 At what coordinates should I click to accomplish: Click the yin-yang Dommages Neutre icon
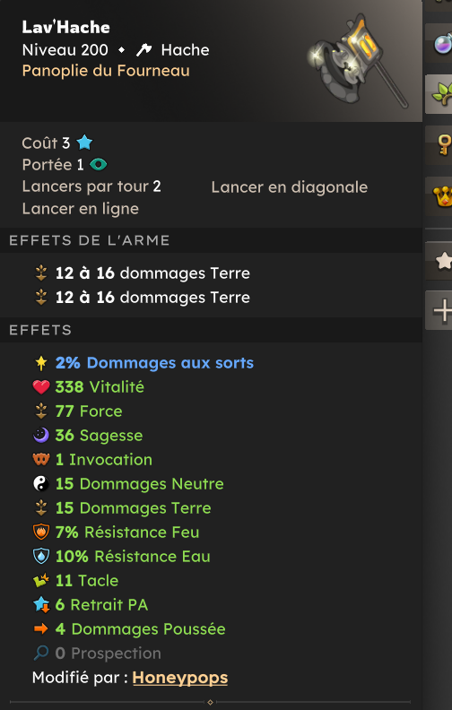40,483
